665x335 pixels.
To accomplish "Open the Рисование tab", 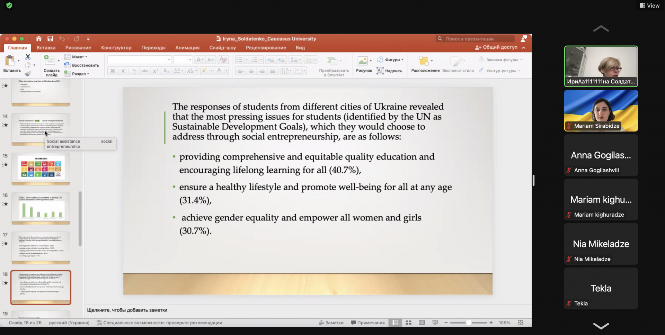I will (x=78, y=48).
